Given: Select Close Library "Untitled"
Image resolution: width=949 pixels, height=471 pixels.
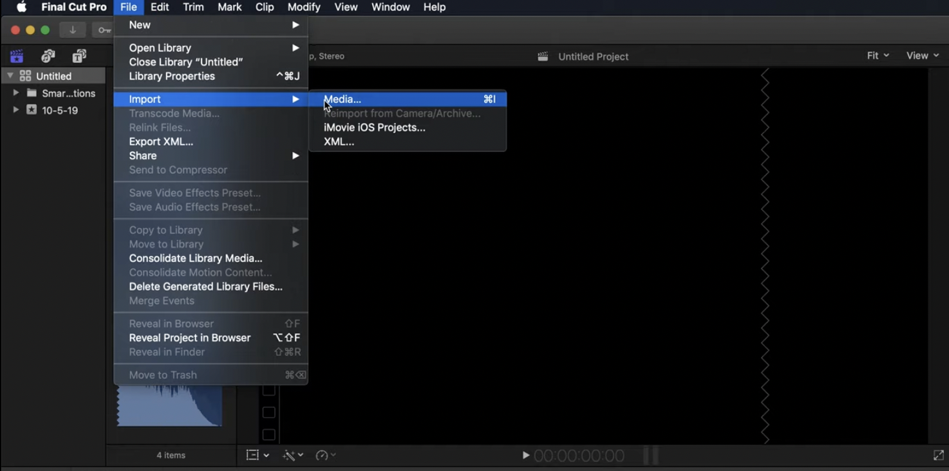Looking at the screenshot, I should click(x=211, y=62).
